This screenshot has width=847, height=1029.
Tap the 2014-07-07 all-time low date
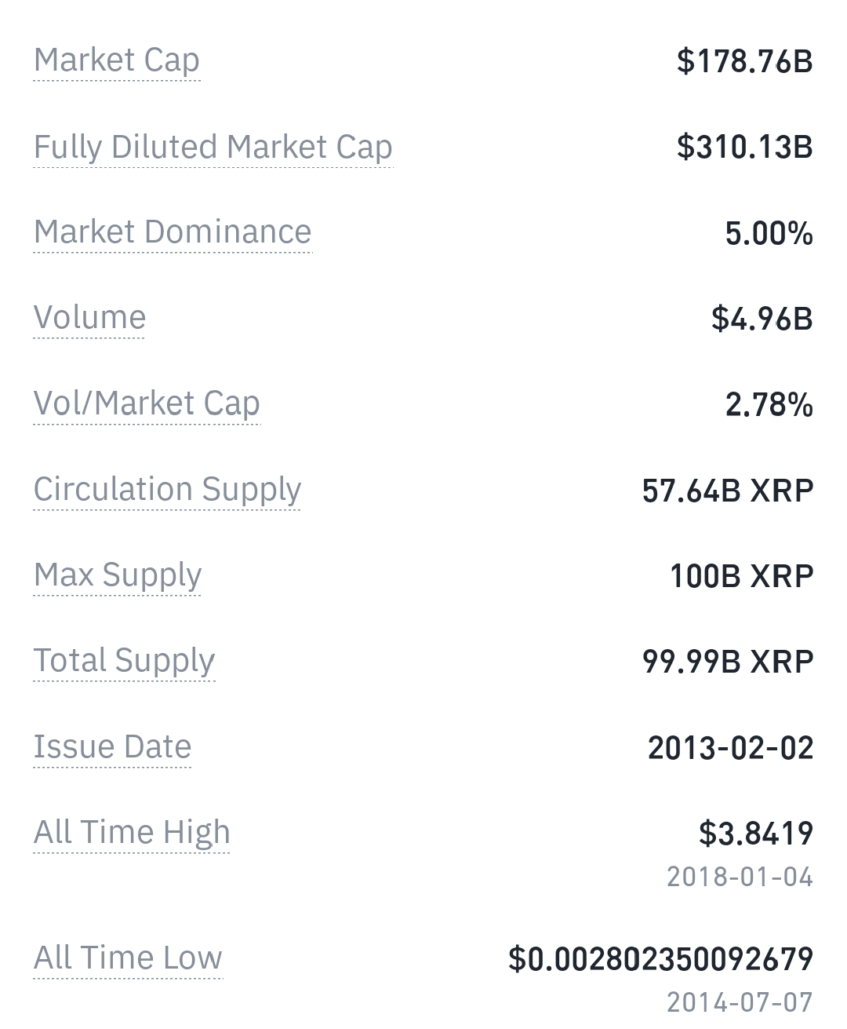tap(740, 1002)
